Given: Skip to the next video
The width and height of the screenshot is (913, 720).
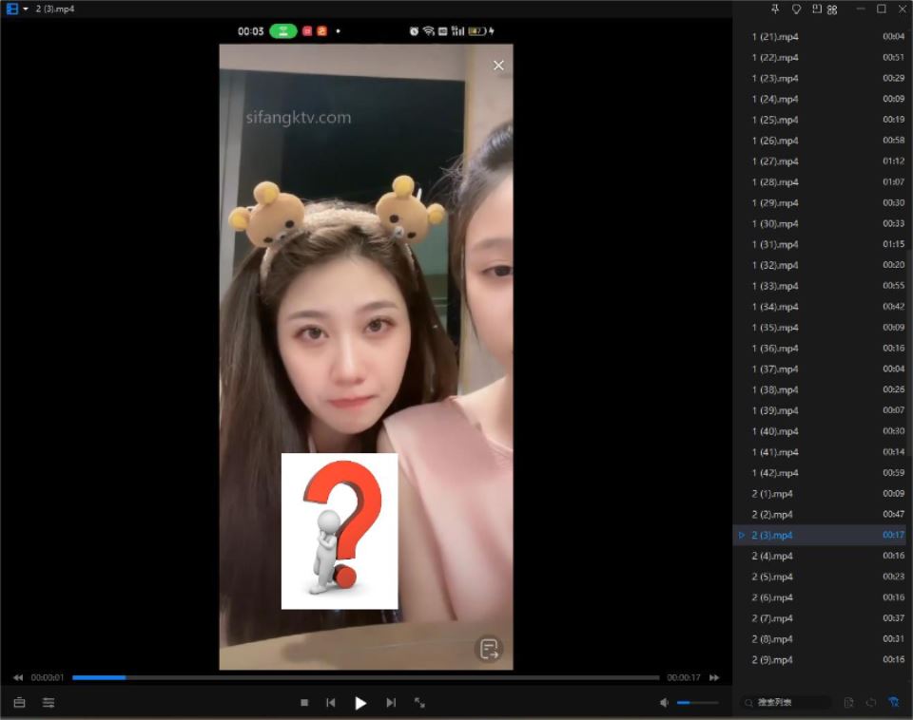Looking at the screenshot, I should 391,703.
